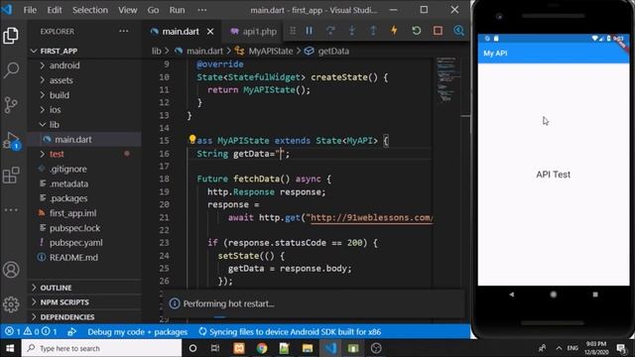Close the main.dart editor tab
This screenshot has height=357, width=635.
(x=210, y=31)
